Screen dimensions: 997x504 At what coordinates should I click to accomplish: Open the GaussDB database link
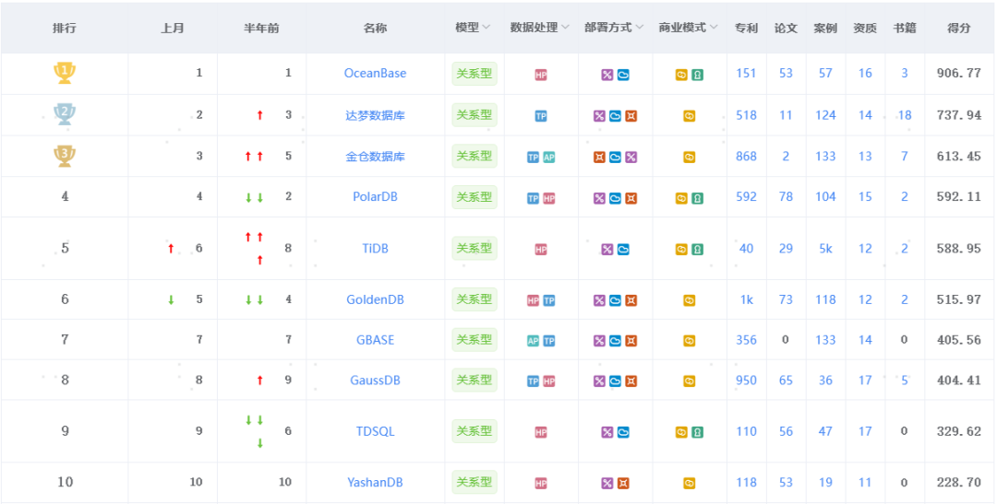(x=375, y=381)
